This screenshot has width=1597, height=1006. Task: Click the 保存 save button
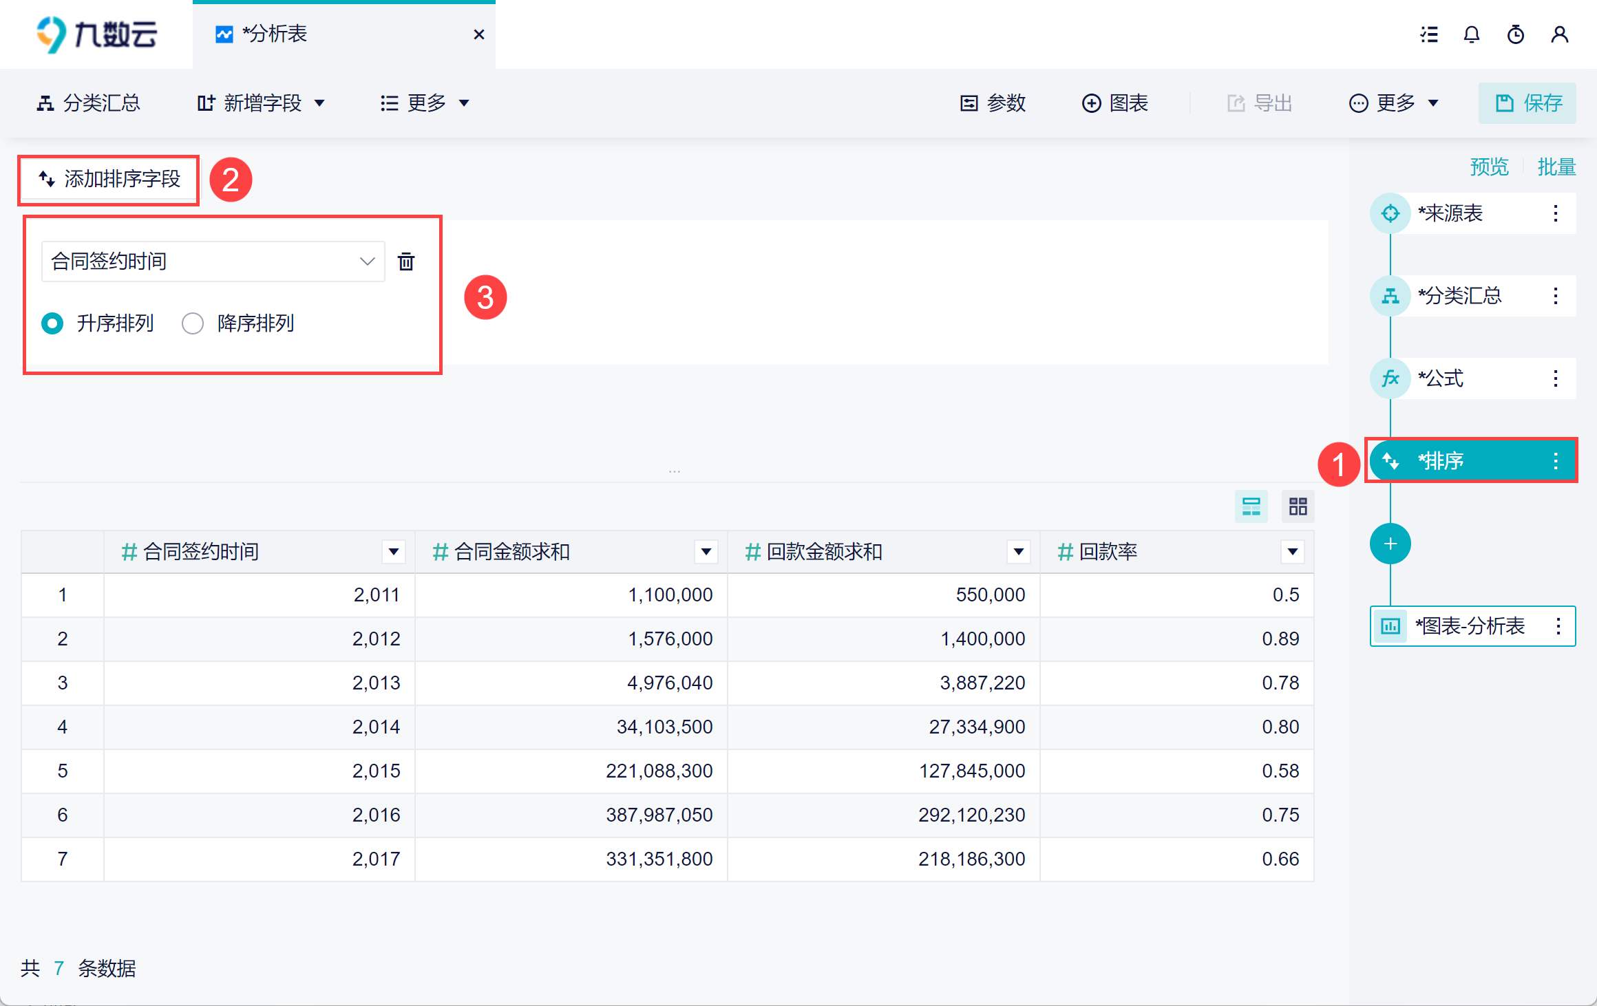[x=1527, y=103]
